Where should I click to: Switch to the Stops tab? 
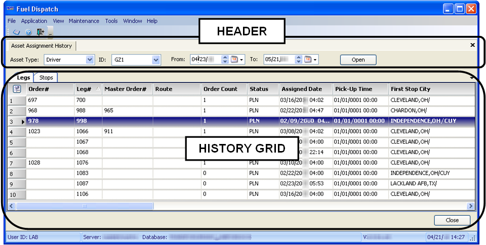pyautogui.click(x=46, y=77)
